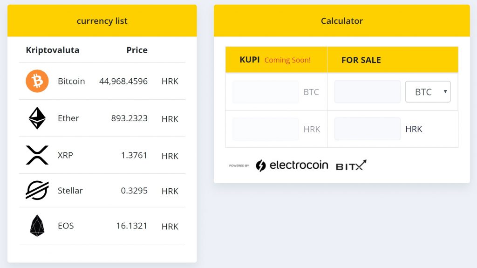Click the Stellar logo icon
Image resolution: width=477 pixels, height=268 pixels.
[37, 191]
